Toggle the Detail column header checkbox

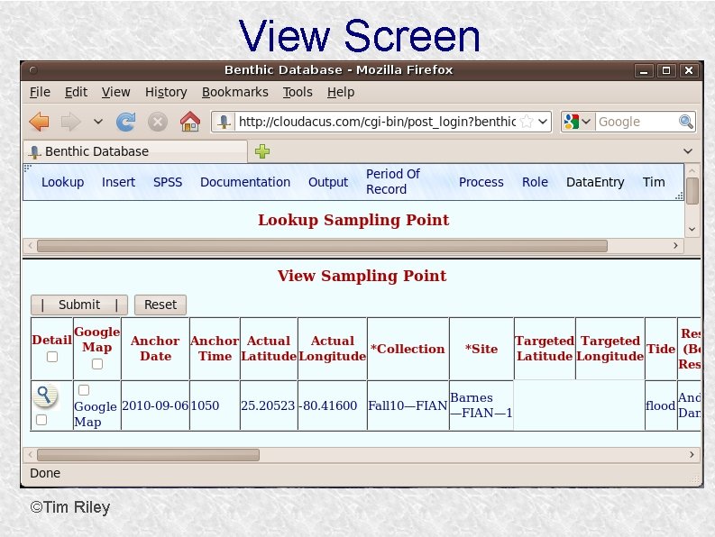point(52,357)
